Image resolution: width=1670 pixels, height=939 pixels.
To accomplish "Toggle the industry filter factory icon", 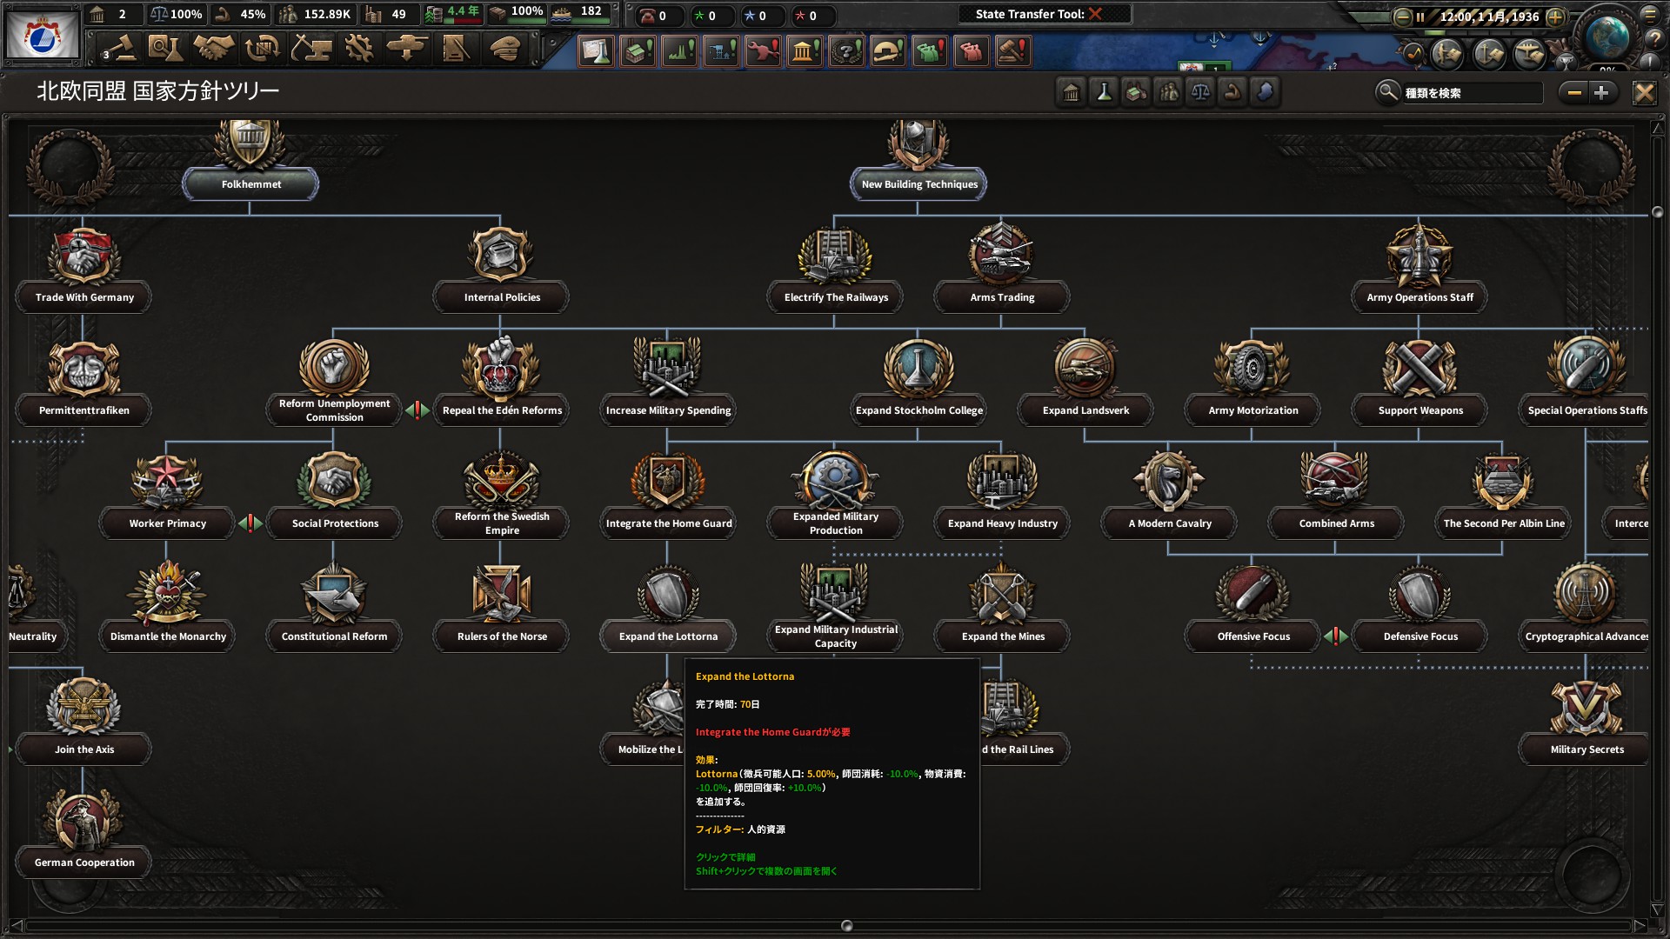I will click(x=1136, y=92).
